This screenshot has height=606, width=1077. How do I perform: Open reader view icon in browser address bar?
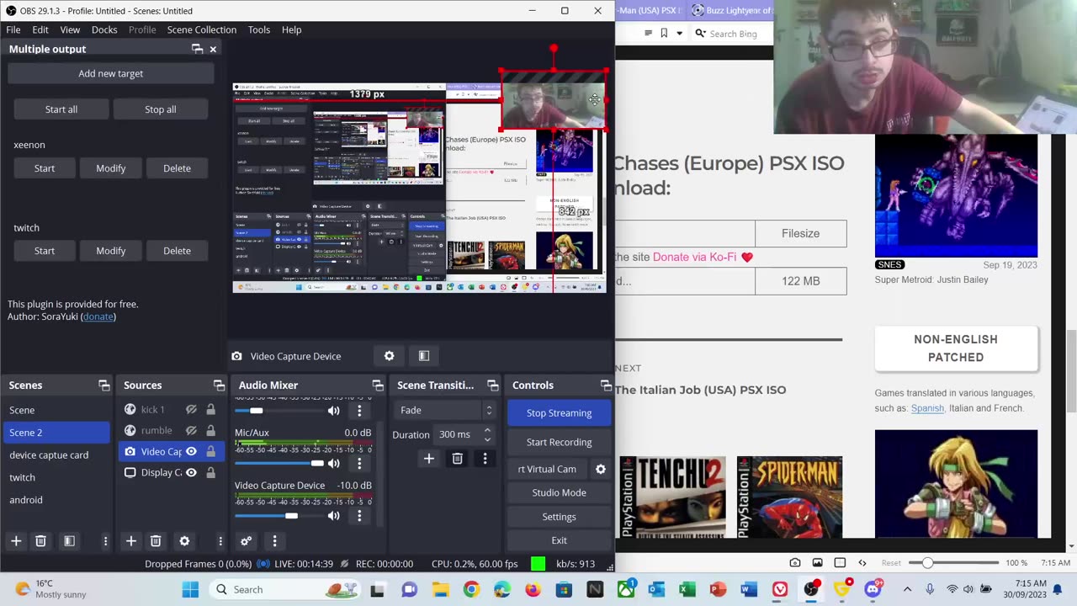[648, 34]
